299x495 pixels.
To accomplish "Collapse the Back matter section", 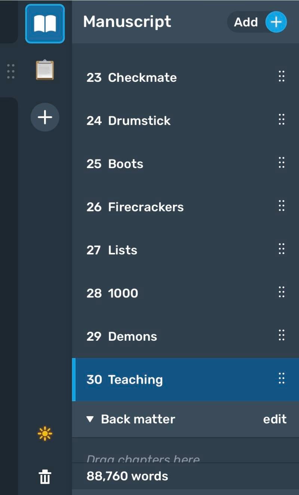I will pyautogui.click(x=90, y=419).
